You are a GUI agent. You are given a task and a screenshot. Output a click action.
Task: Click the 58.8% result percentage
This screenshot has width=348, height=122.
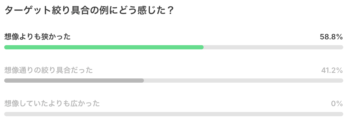tap(331, 37)
